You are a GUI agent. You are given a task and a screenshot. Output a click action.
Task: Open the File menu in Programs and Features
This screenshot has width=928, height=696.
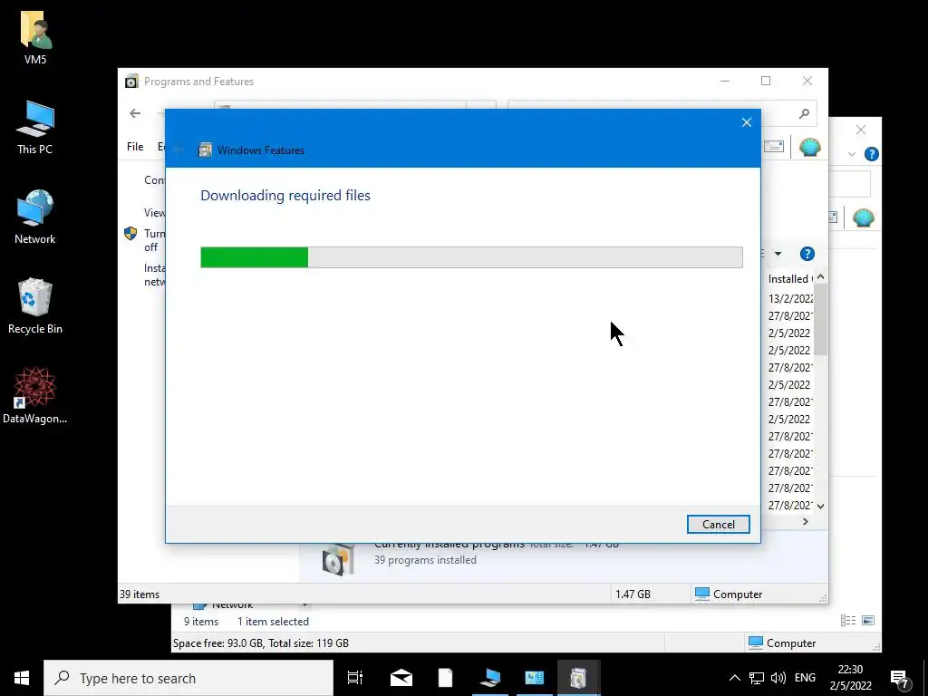[x=135, y=146]
